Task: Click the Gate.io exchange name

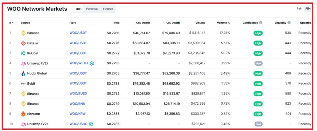Action: click(x=33, y=43)
